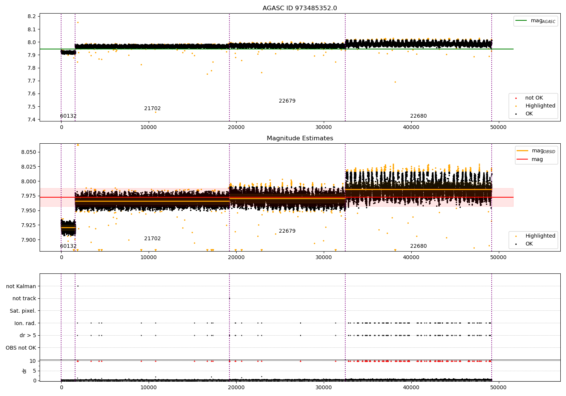Click the title "AGASC ID 973485352.0"
The height and width of the screenshot is (396, 566).
pyautogui.click(x=300, y=8)
